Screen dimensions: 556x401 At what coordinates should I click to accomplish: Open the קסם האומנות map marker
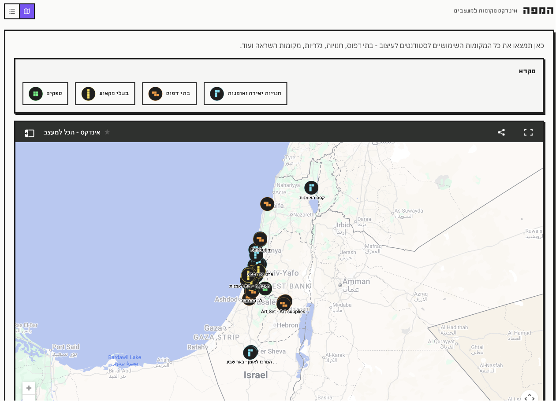click(311, 188)
